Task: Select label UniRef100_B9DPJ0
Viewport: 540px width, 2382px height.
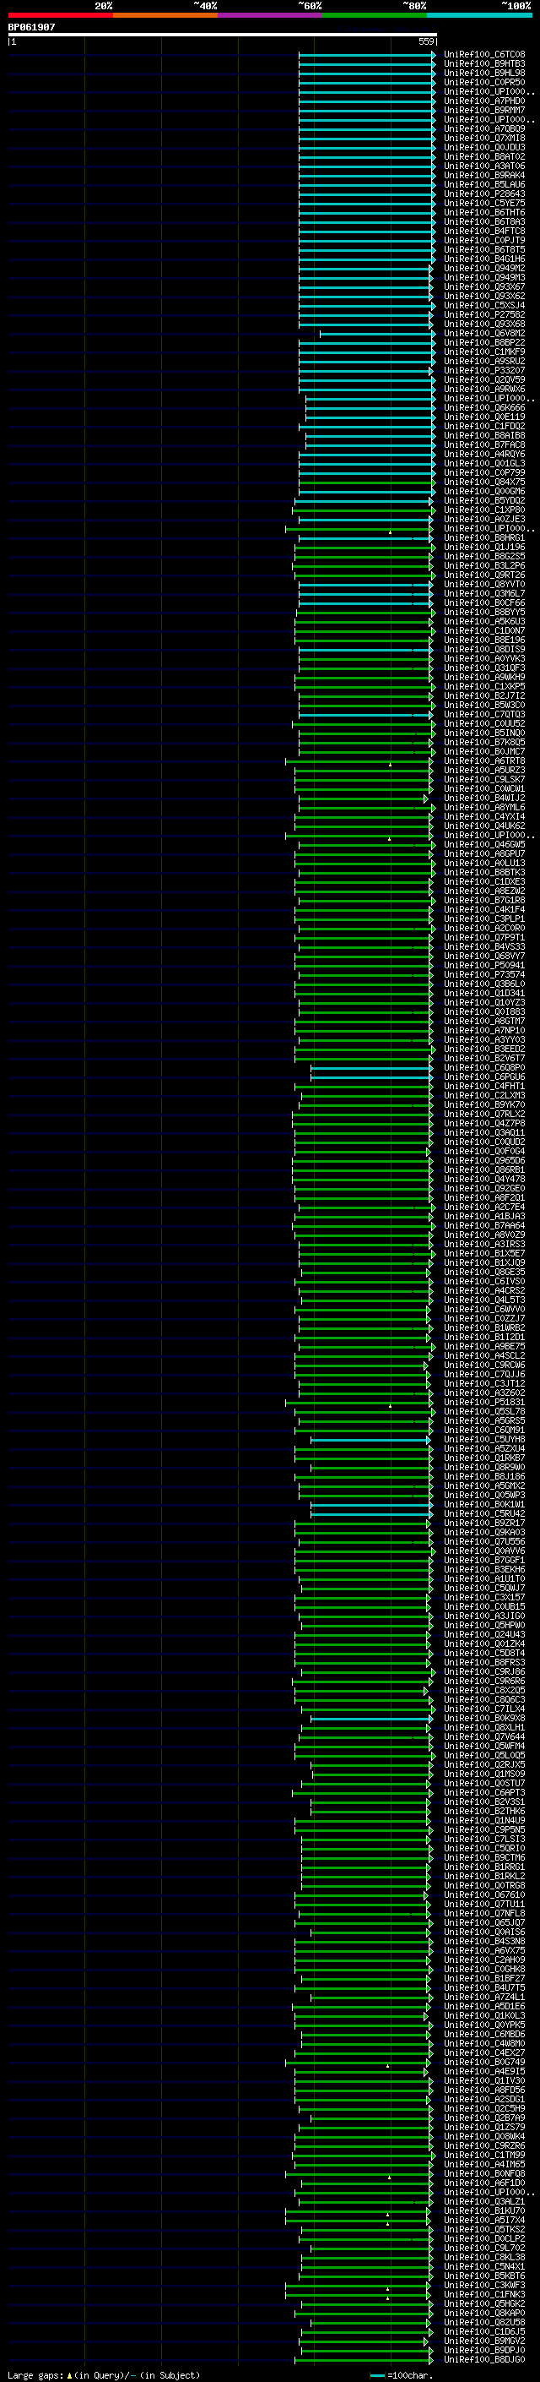Action: click(x=484, y=2351)
